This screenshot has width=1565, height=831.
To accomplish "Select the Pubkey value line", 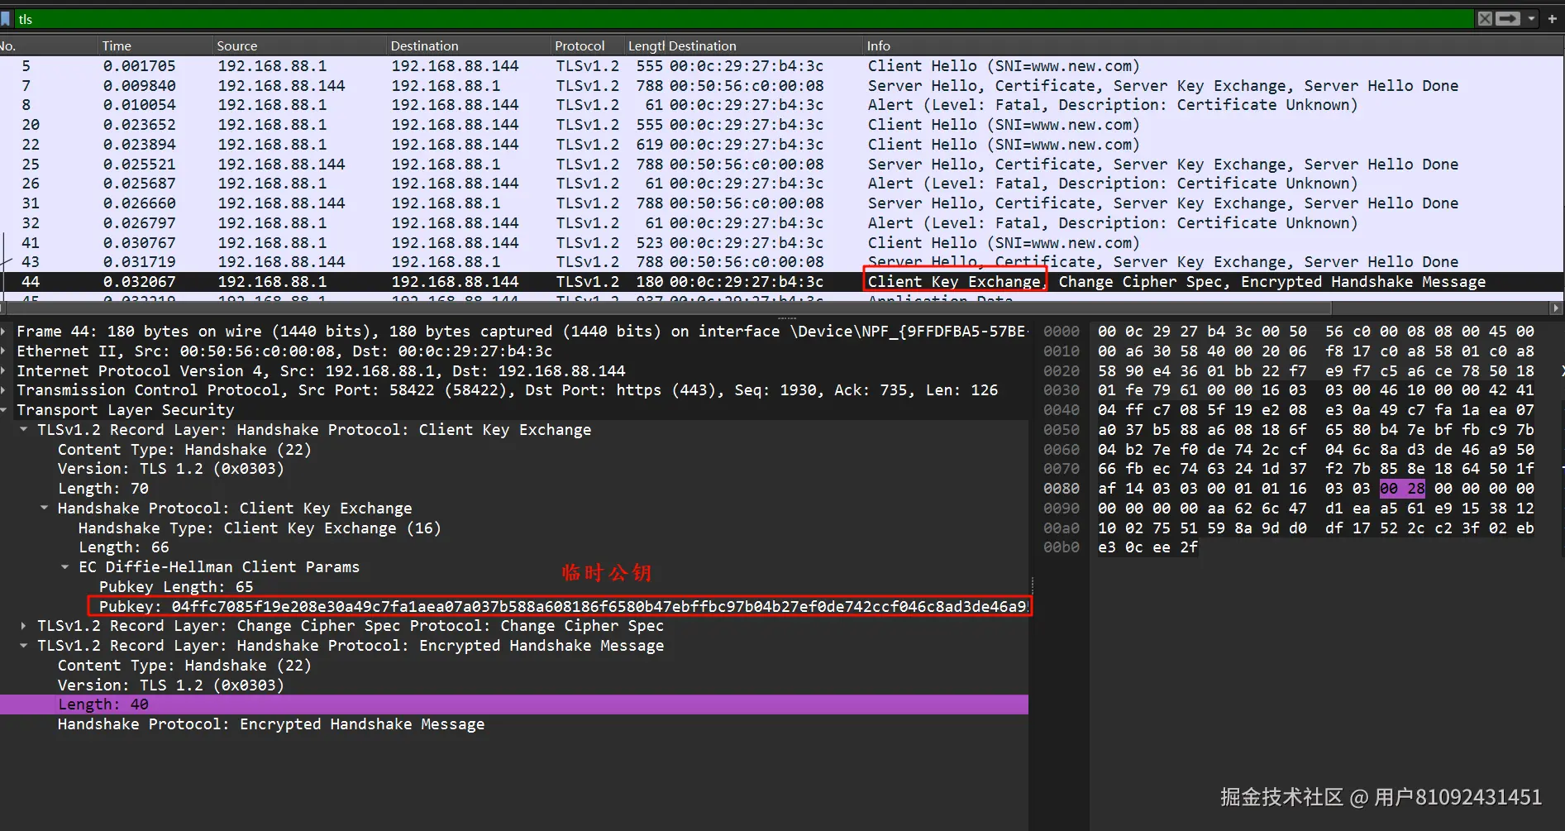I will 562,607.
